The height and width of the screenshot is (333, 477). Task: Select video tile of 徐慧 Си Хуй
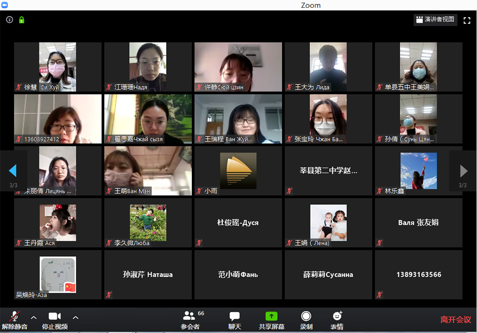pos(58,67)
